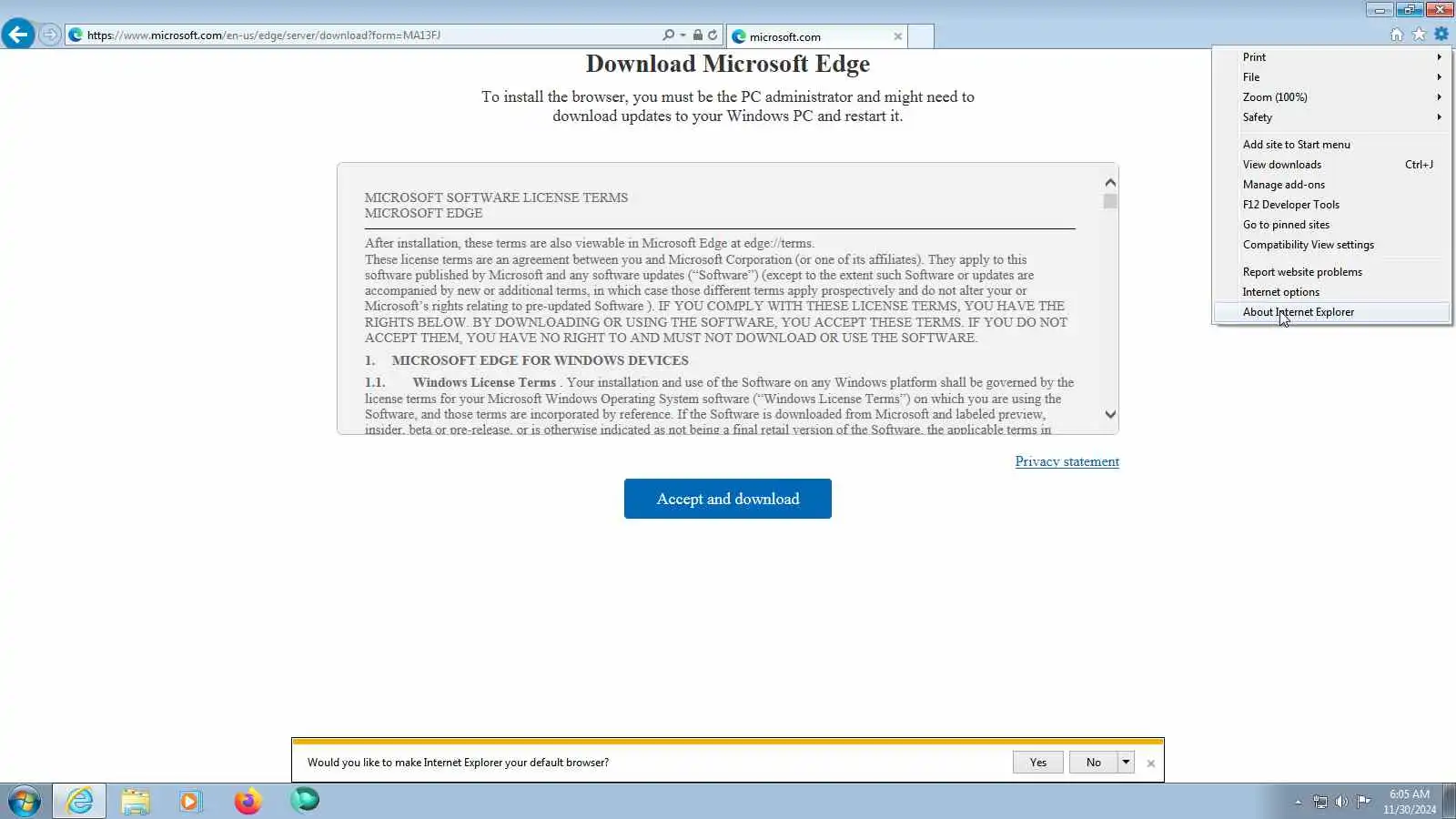Image resolution: width=1456 pixels, height=819 pixels.
Task: Choose Report website problems
Action: (x=1332, y=271)
